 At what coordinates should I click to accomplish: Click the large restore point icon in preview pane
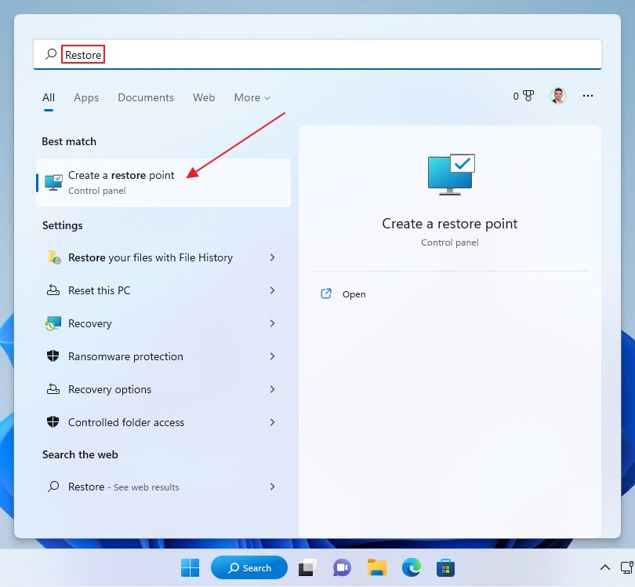click(x=451, y=174)
